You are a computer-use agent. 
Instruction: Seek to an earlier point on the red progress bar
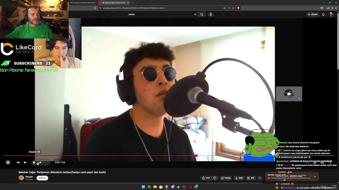(x=99, y=156)
